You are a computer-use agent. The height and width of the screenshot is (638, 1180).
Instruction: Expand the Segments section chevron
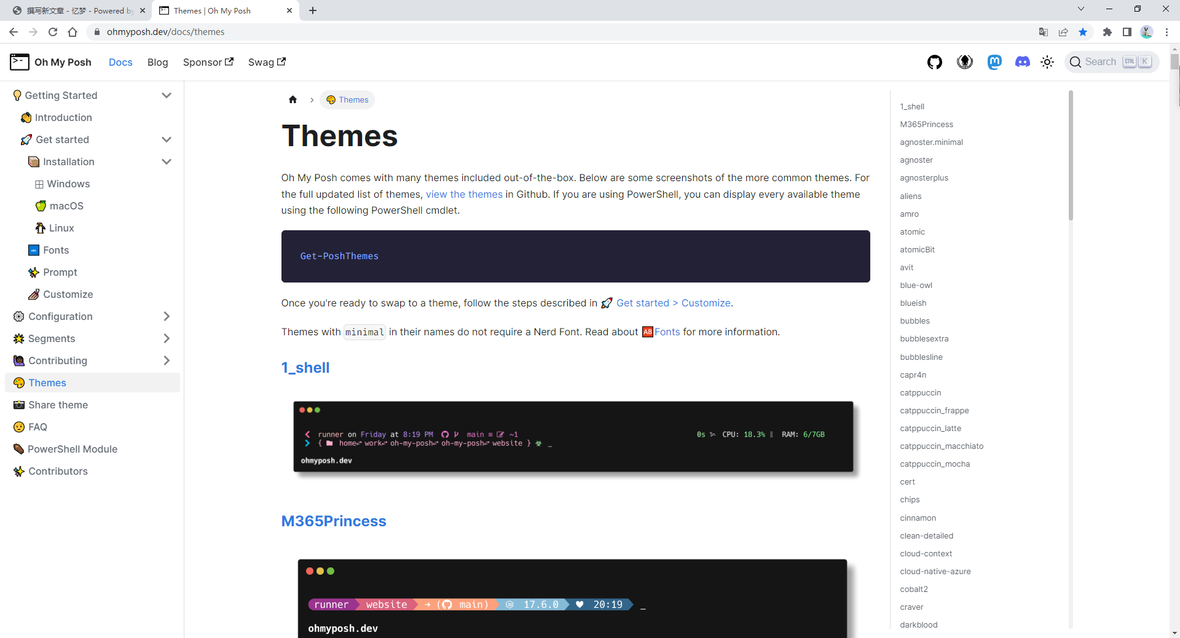(x=167, y=338)
